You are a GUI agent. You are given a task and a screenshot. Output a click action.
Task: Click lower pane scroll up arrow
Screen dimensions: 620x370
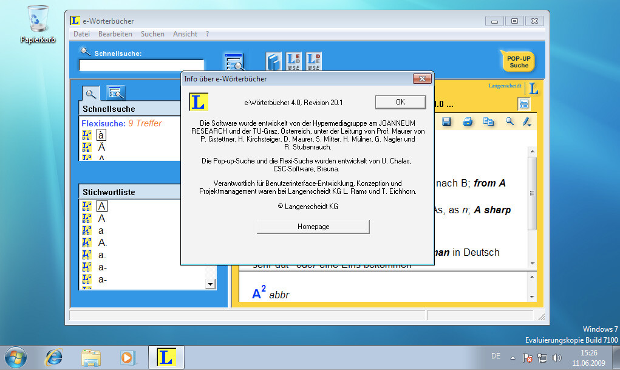click(532, 277)
